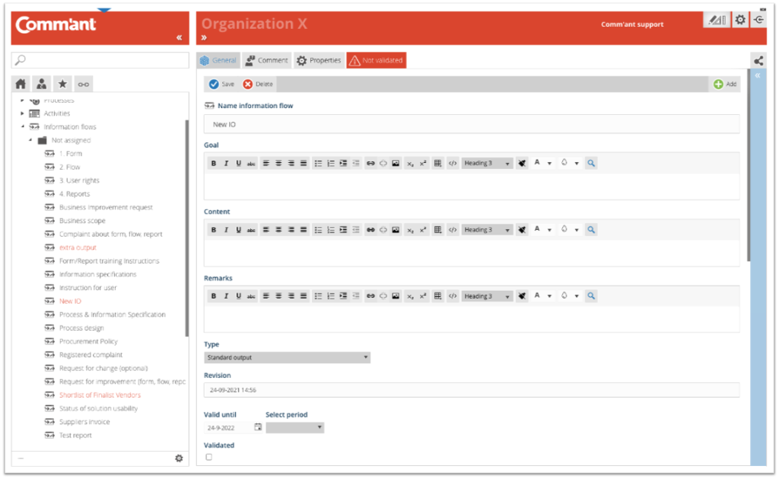Open the Comm'ant settings gear in the header

(739, 20)
